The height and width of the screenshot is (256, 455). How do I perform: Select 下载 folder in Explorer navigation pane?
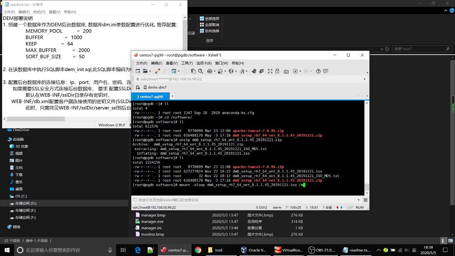pos(16,175)
